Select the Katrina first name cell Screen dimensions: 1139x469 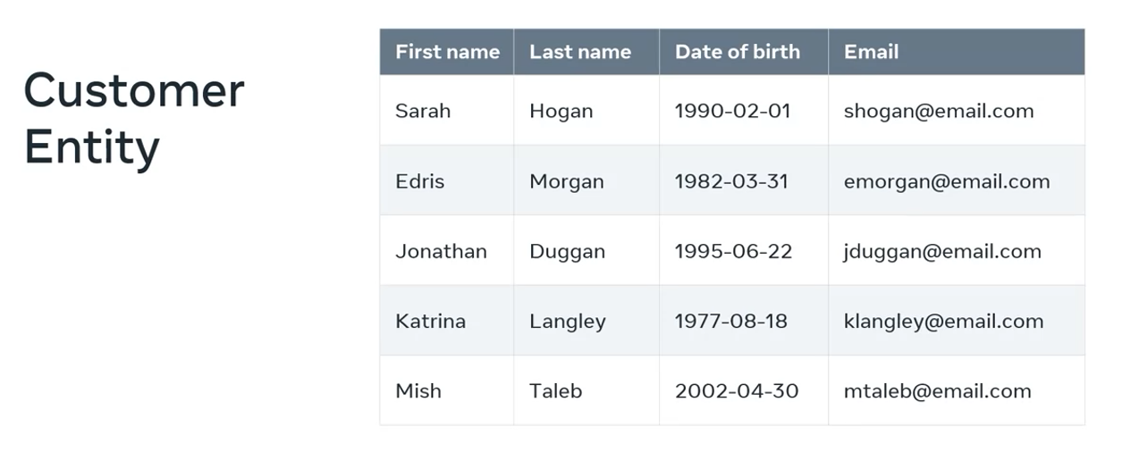[430, 321]
